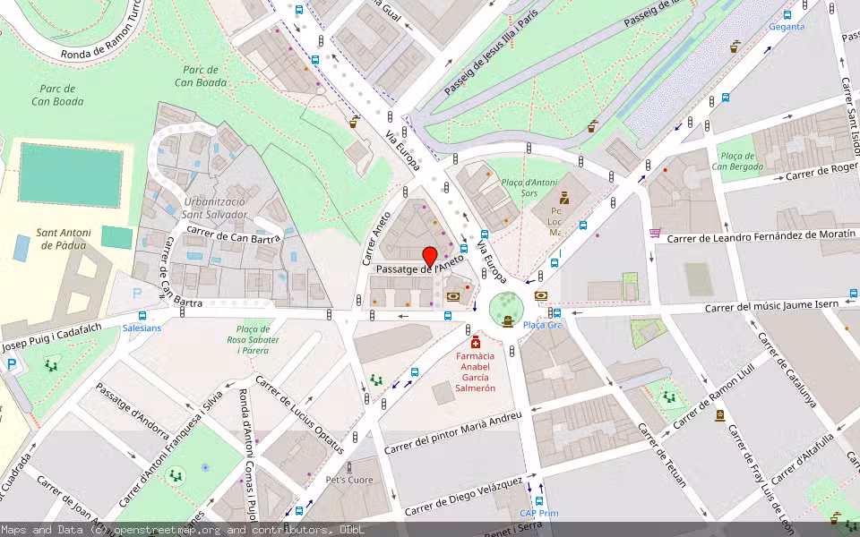The image size is (860, 537).
Task: Click the bus stop icon next to Geganta
Action: click(x=787, y=15)
